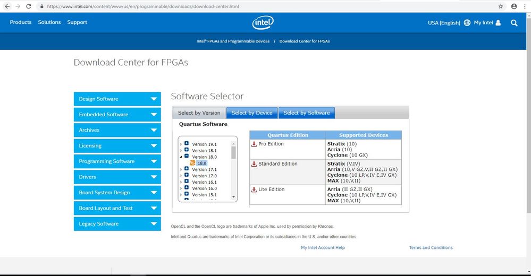
Task: Click the Lite Edition link
Action: point(271,189)
